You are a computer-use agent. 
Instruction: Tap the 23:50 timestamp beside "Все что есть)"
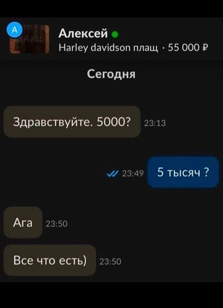pyautogui.click(x=110, y=262)
